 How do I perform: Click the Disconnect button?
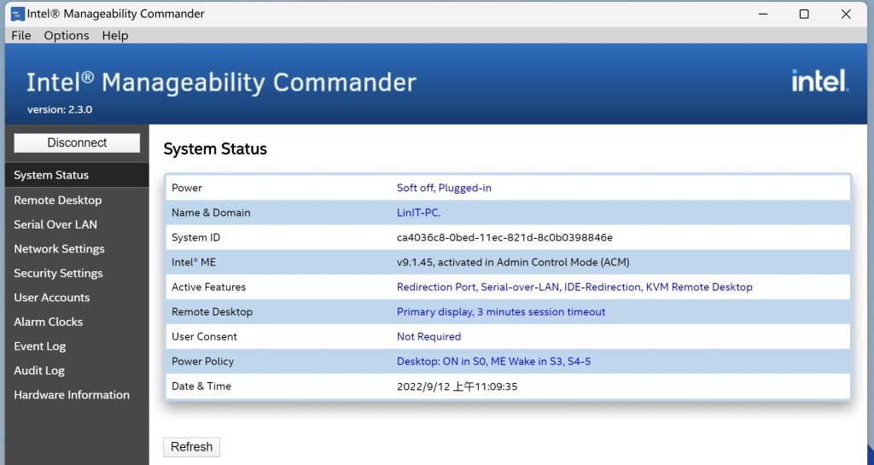coord(77,142)
